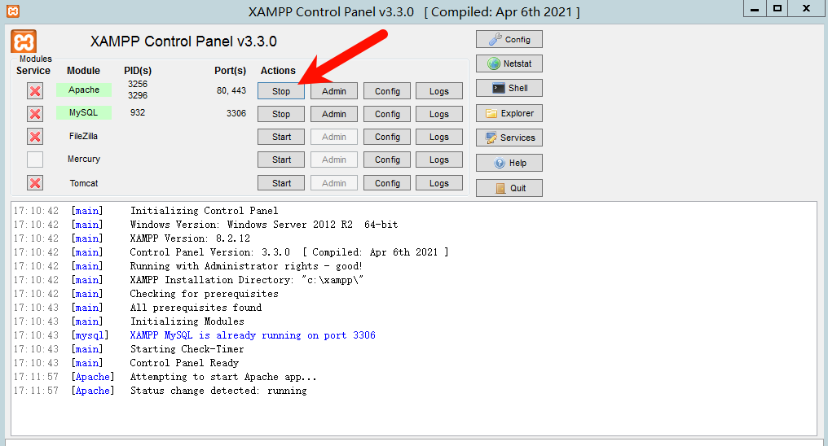
Task: Open the MySQL Admin page
Action: coord(334,114)
